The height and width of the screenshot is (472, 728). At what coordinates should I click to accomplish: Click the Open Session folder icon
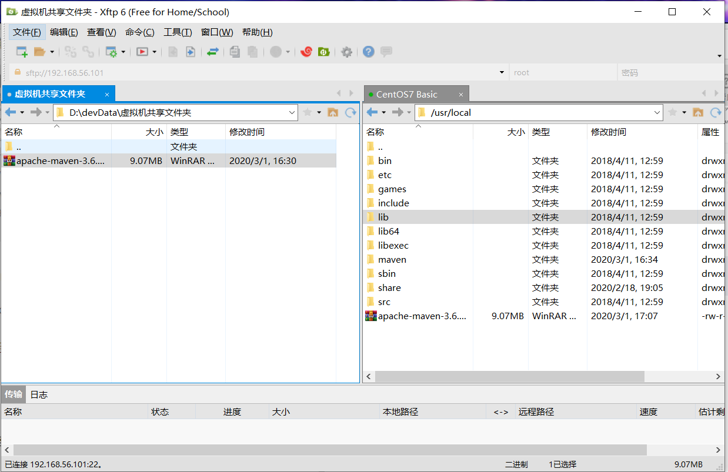(39, 52)
